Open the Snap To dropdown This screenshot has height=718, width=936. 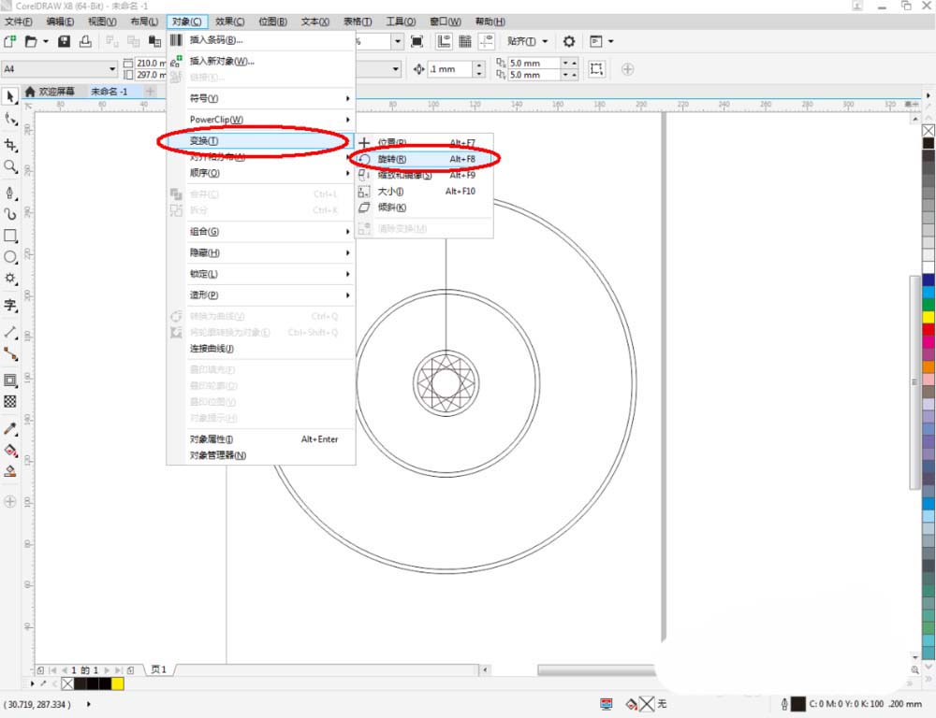click(x=527, y=41)
